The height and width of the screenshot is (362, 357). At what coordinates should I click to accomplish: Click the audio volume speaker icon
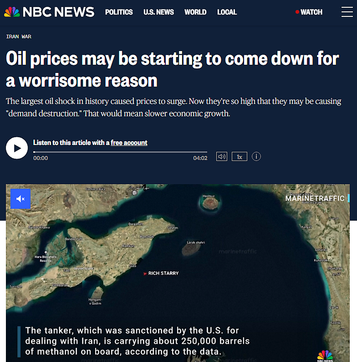pyautogui.click(x=222, y=156)
